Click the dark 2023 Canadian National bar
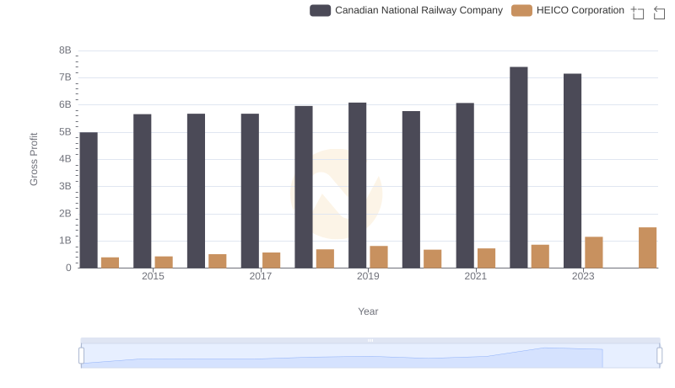This screenshot has width=675, height=388. (x=573, y=171)
